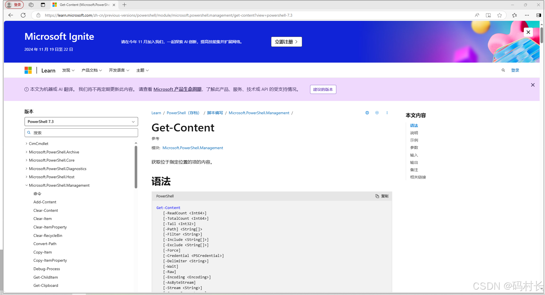Click the page vertical scrollbar thumb

542,35
